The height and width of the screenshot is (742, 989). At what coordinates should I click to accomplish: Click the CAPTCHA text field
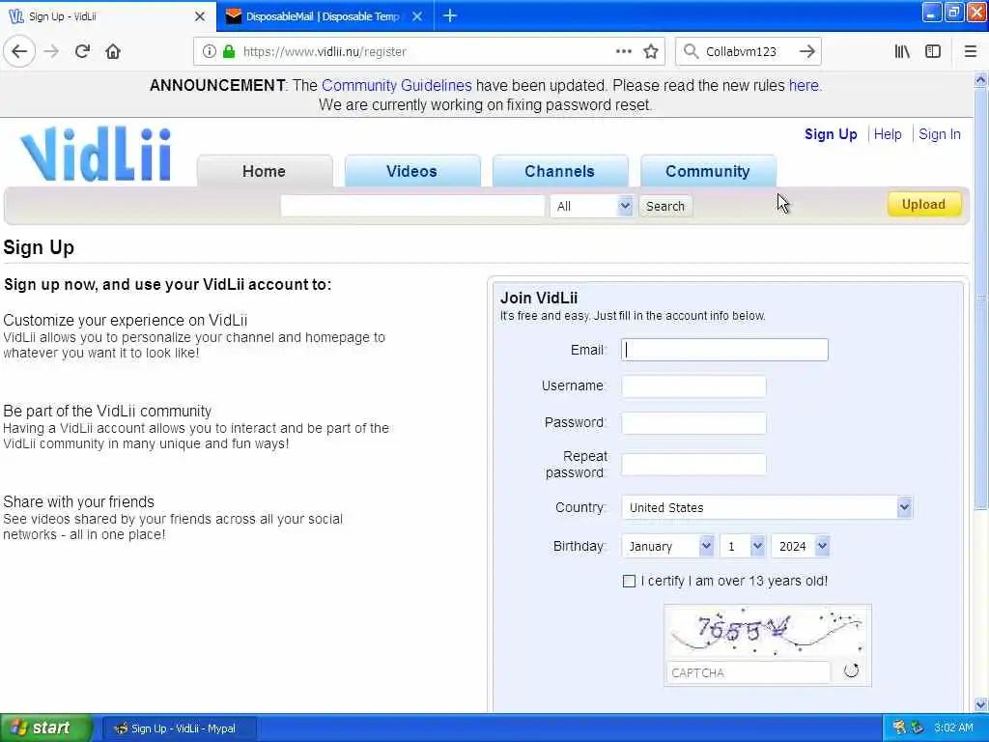pyautogui.click(x=749, y=673)
